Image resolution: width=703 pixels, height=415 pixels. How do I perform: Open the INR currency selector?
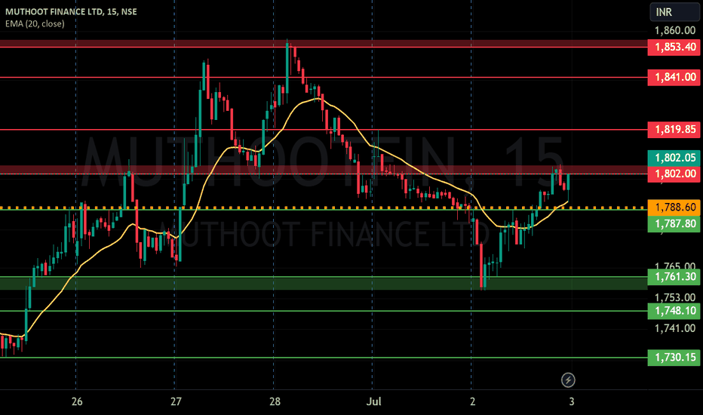675,11
